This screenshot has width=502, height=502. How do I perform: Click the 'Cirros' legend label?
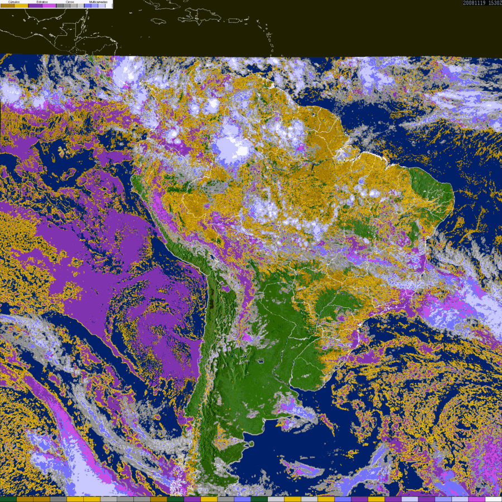70,2
